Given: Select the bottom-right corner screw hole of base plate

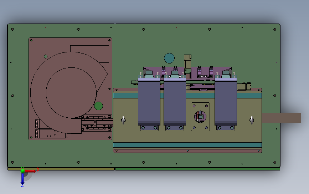Looking at the screenshot, I should point(275,162).
